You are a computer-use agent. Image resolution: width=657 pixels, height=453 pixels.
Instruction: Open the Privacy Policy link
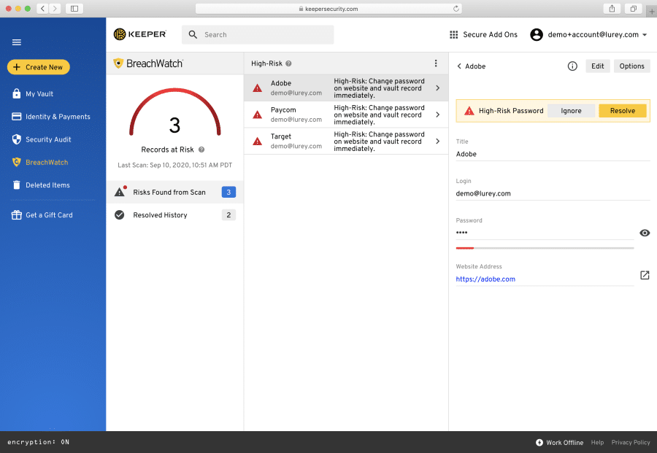click(631, 443)
